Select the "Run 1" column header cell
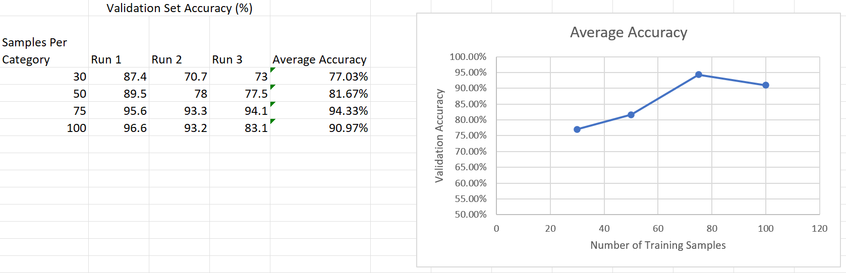846x273 pixels. (106, 59)
